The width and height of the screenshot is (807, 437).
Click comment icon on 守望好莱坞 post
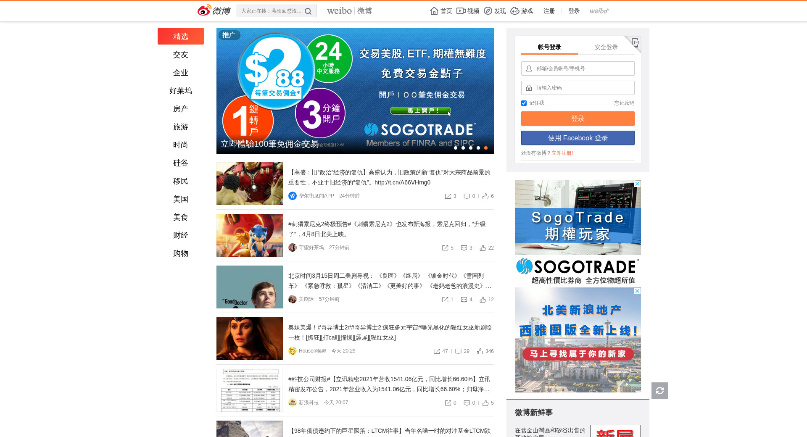[464, 248]
